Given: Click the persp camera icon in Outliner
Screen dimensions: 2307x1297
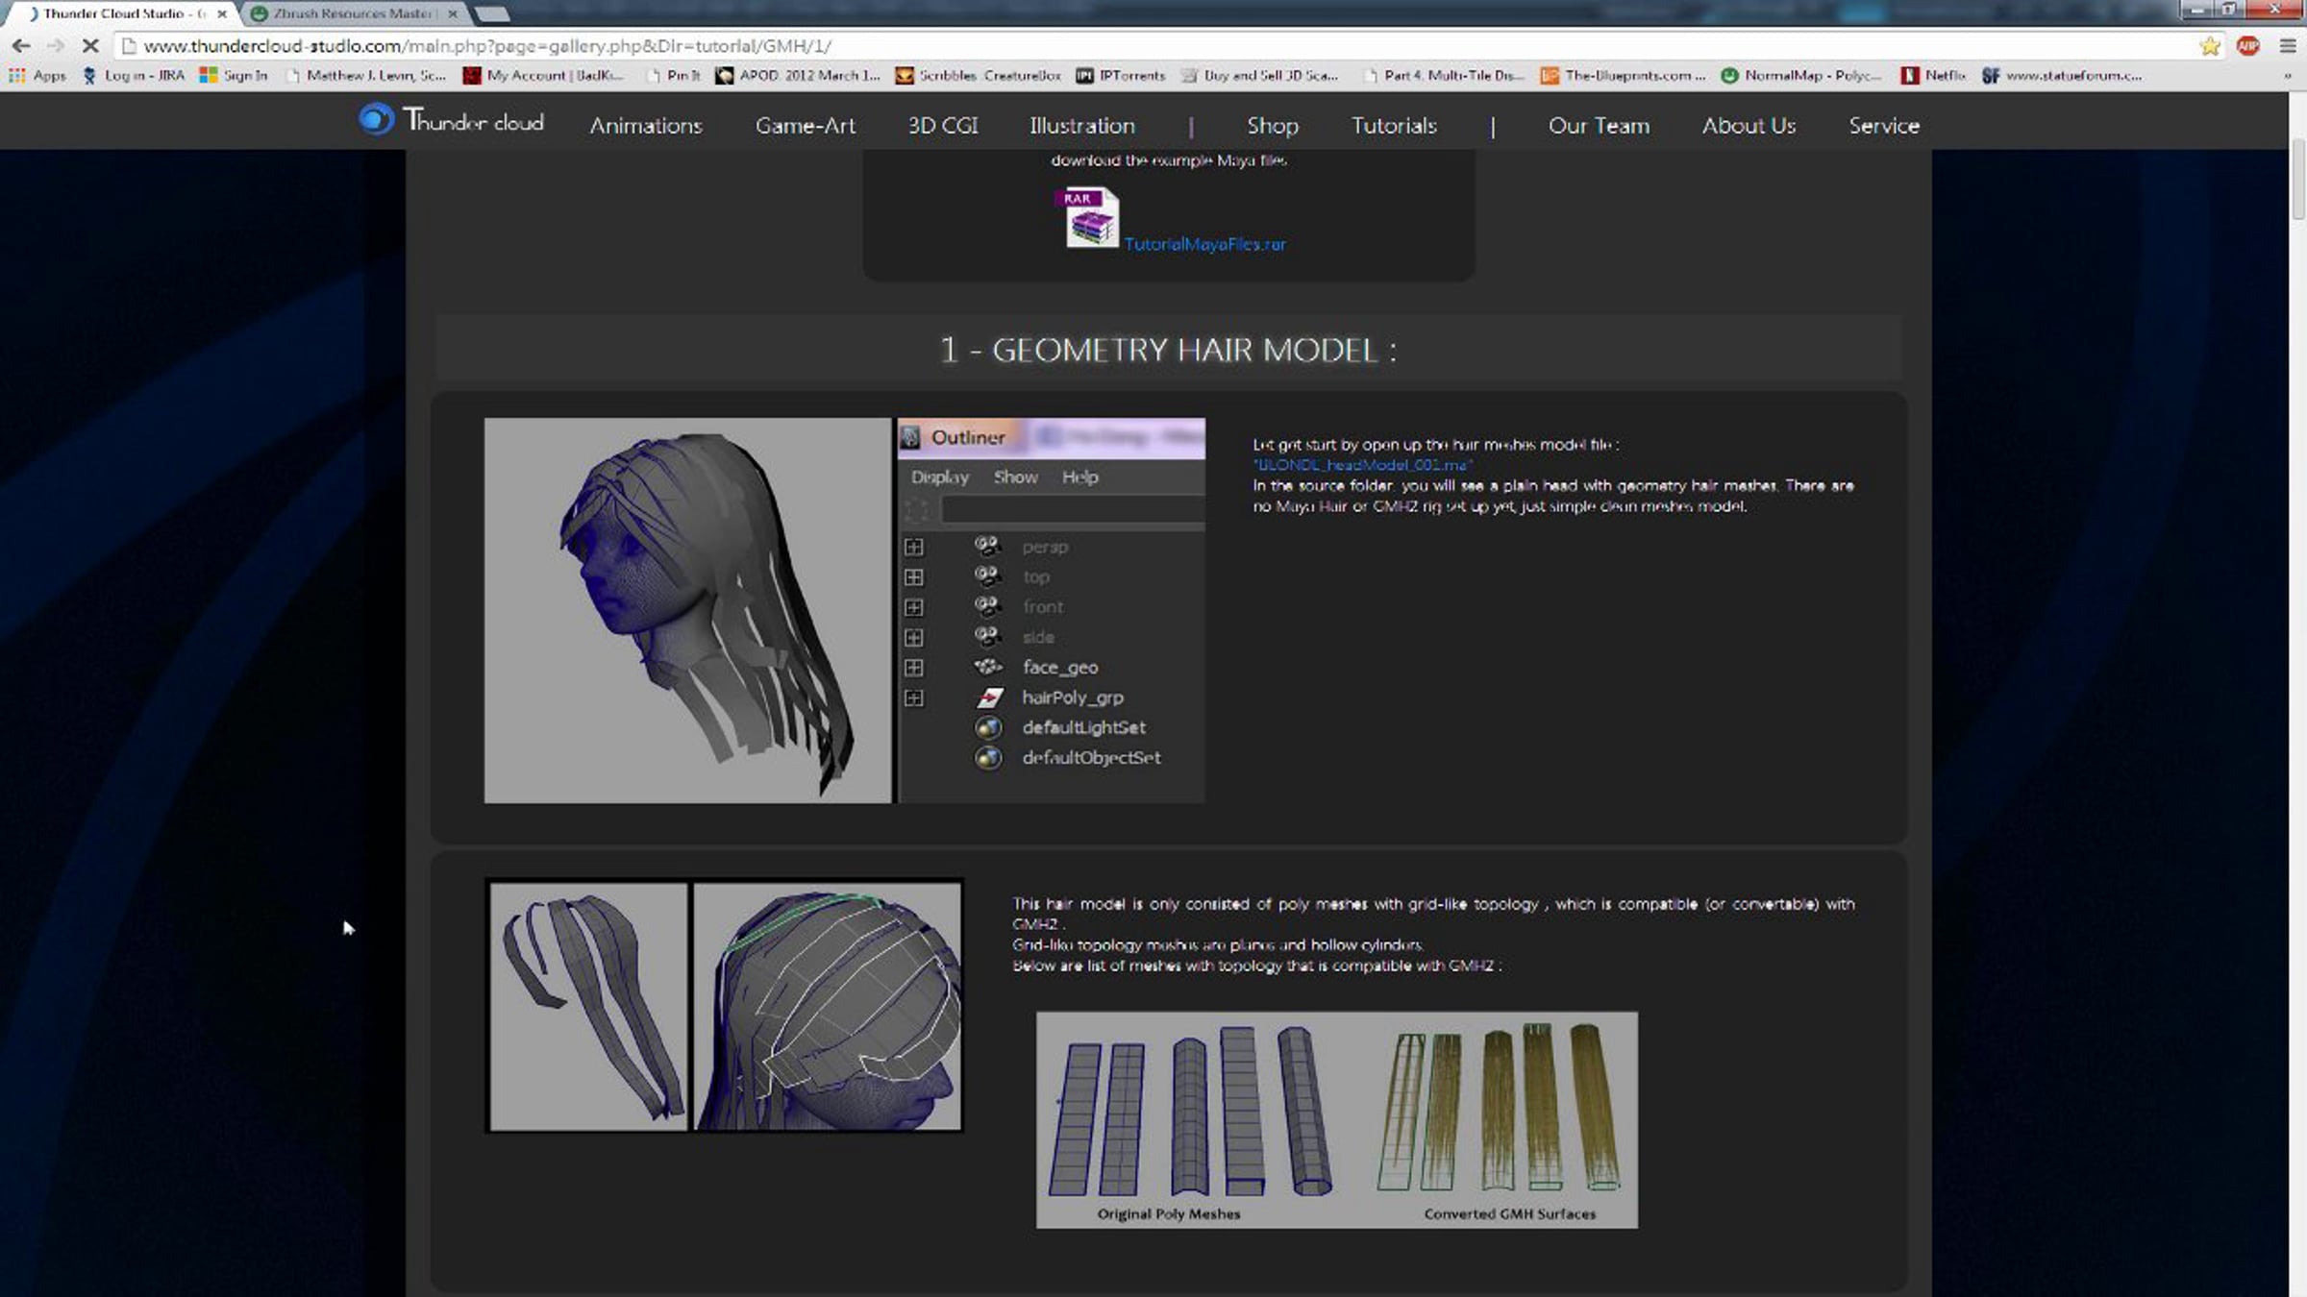Looking at the screenshot, I should pyautogui.click(x=987, y=546).
